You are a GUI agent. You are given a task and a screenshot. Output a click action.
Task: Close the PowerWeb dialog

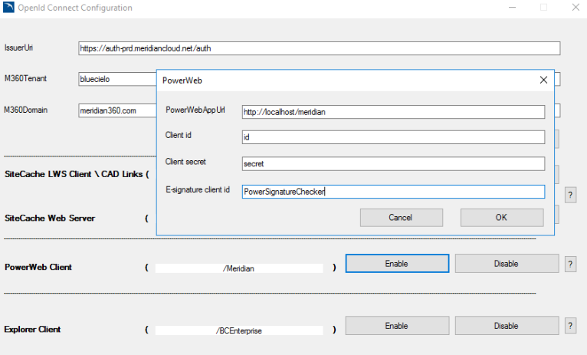coord(543,80)
